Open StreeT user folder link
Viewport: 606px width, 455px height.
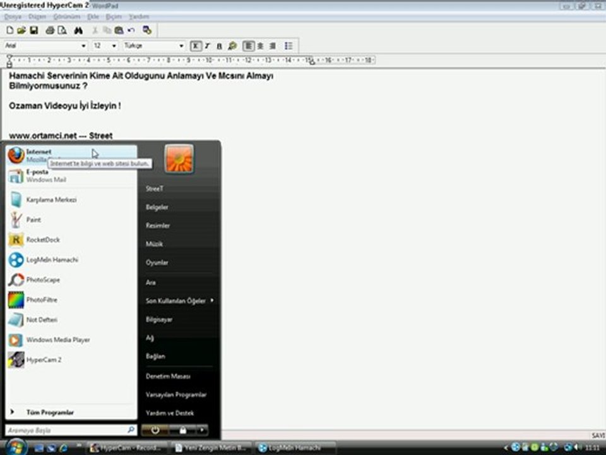tap(155, 189)
